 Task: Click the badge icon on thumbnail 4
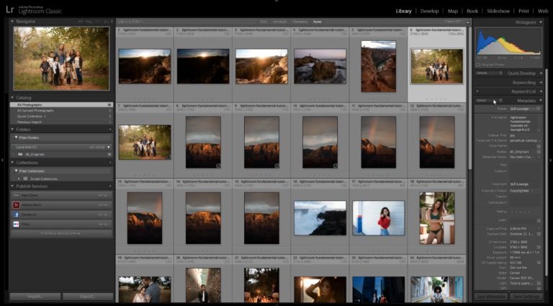coord(343,81)
